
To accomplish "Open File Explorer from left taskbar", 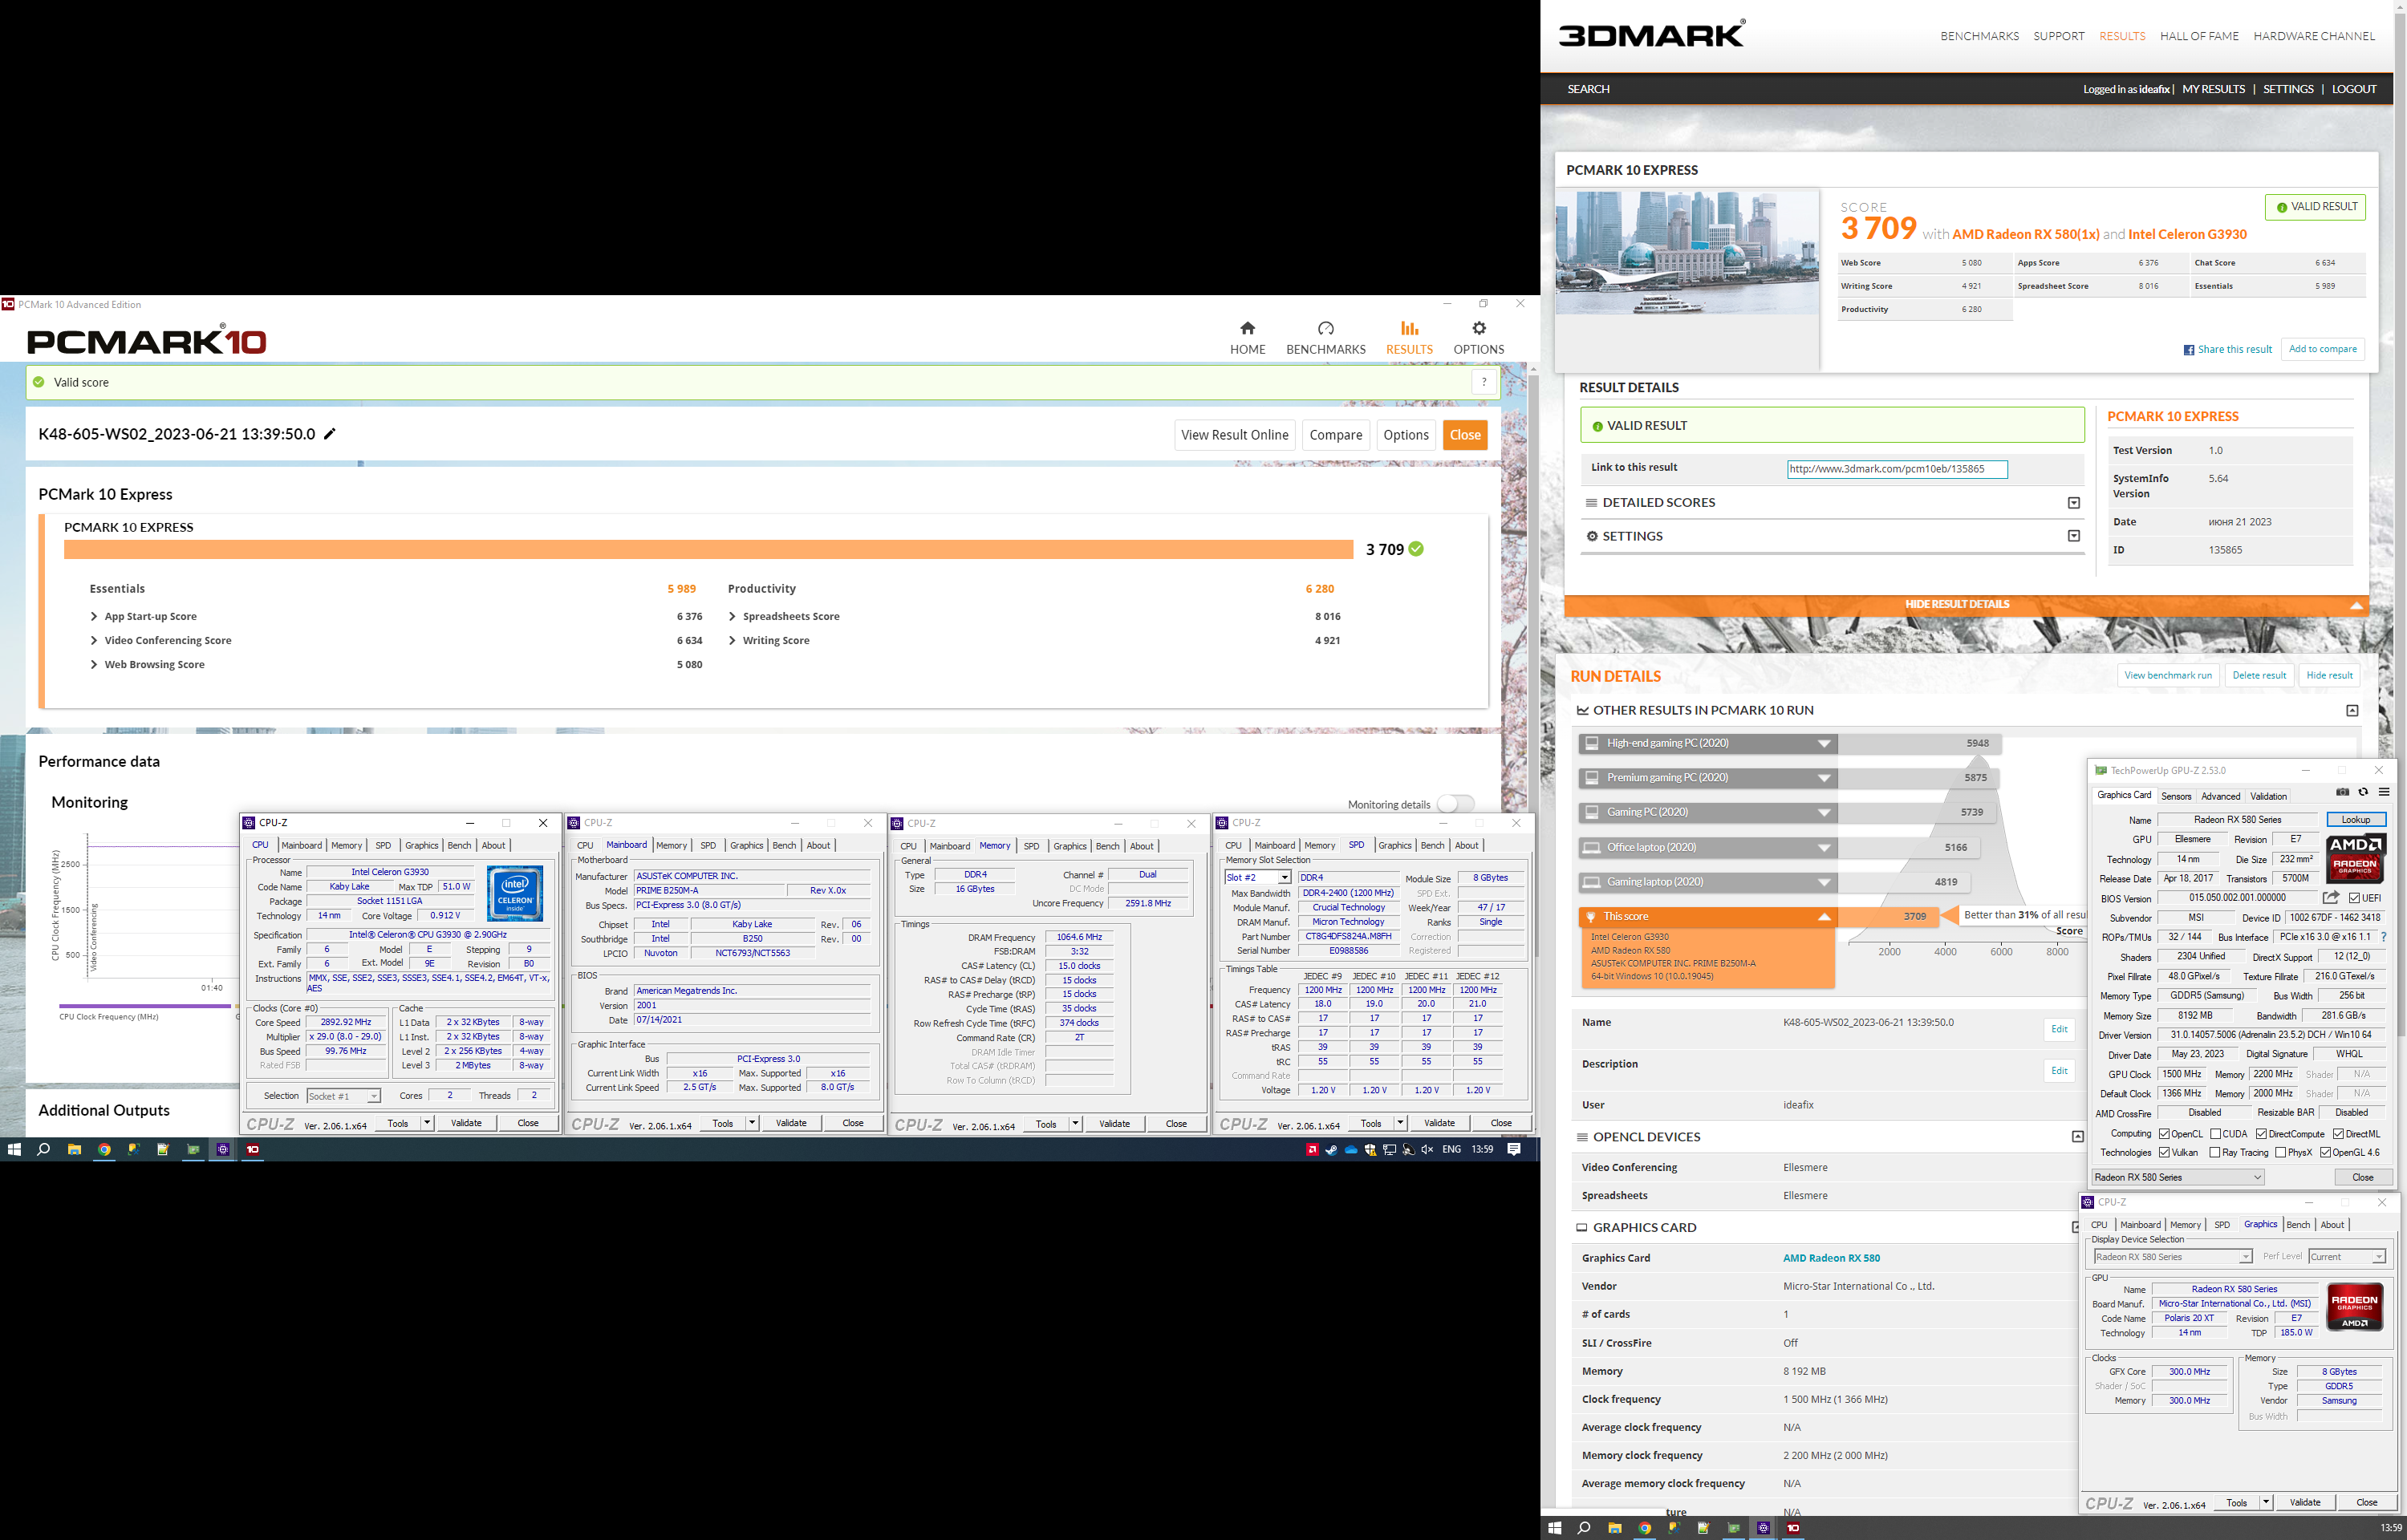I will point(74,1149).
